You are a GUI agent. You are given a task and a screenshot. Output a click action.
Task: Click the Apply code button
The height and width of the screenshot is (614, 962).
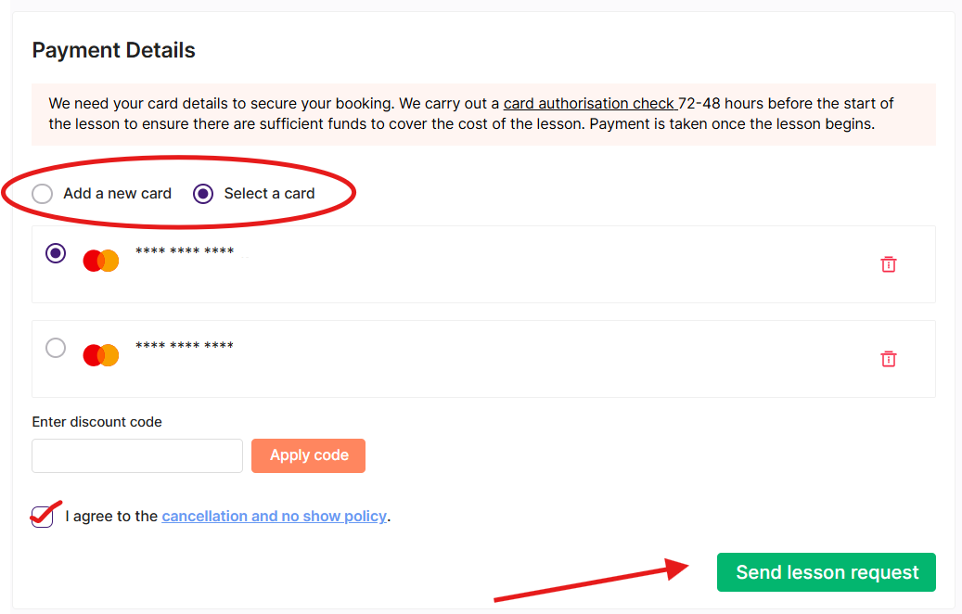click(309, 455)
